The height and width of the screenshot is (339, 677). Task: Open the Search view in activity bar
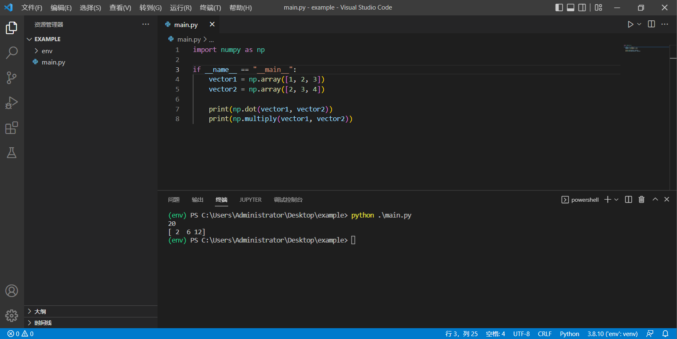(12, 52)
